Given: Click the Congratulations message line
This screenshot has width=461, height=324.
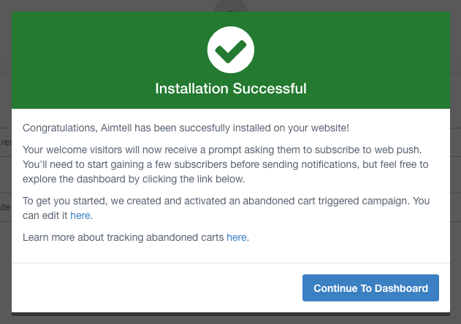Looking at the screenshot, I should 186,128.
